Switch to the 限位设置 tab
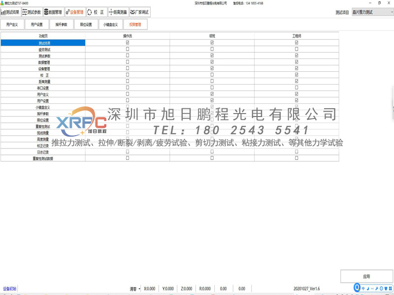 [x=86, y=25]
